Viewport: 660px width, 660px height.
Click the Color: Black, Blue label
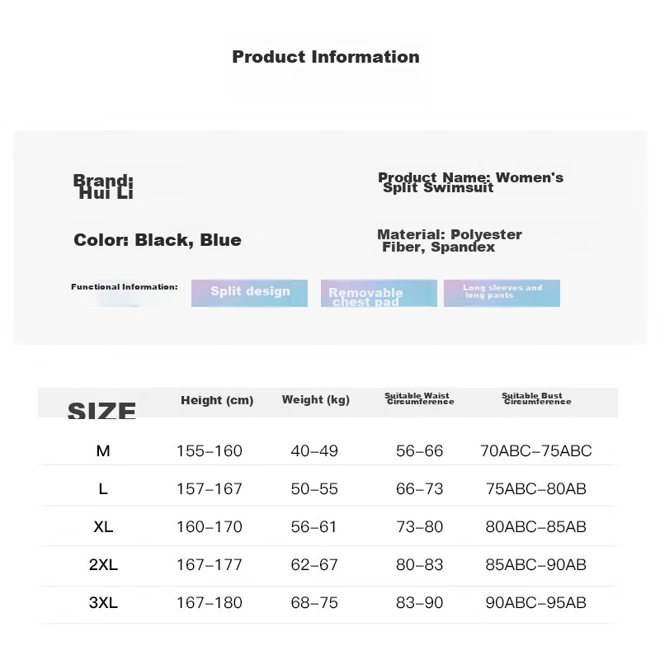(158, 240)
